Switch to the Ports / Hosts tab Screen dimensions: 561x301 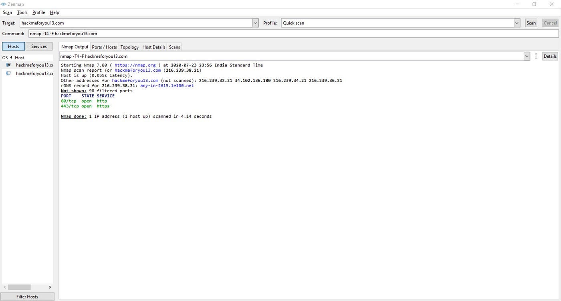coord(104,47)
